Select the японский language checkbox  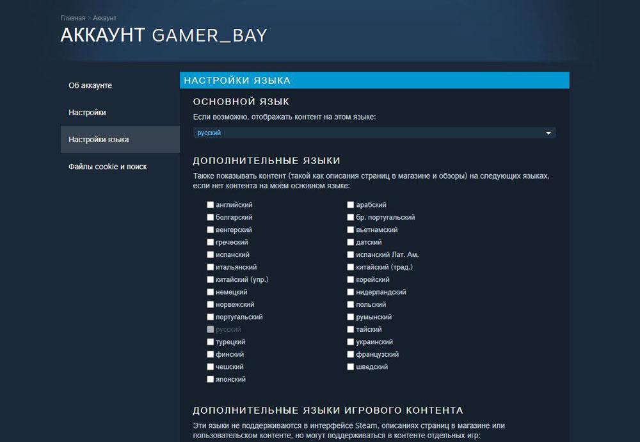(x=211, y=379)
